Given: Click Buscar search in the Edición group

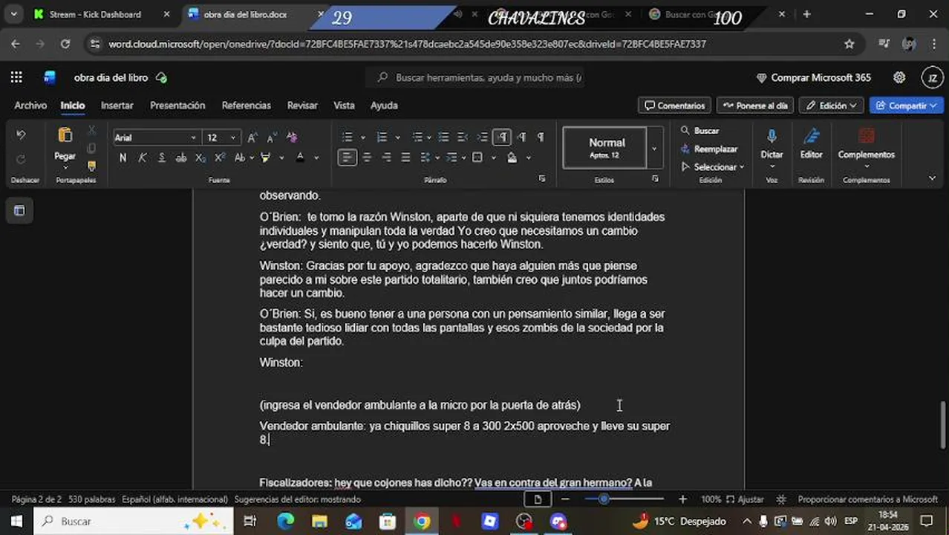Looking at the screenshot, I should 699,131.
